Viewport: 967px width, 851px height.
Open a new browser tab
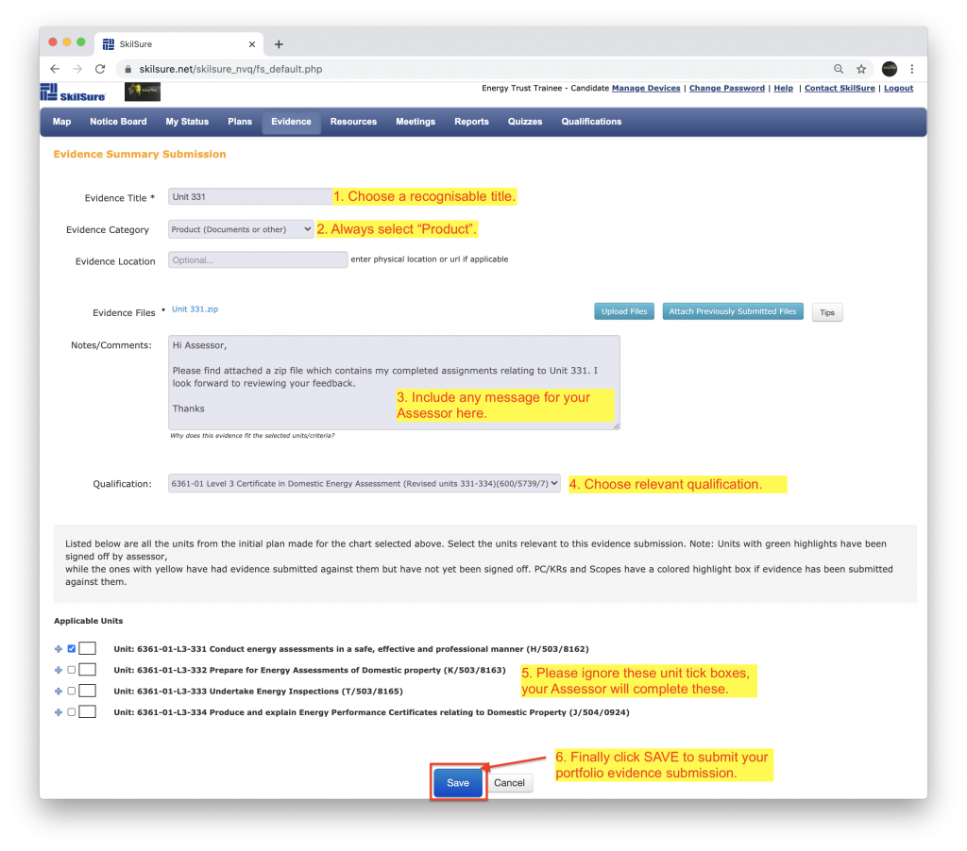(279, 44)
